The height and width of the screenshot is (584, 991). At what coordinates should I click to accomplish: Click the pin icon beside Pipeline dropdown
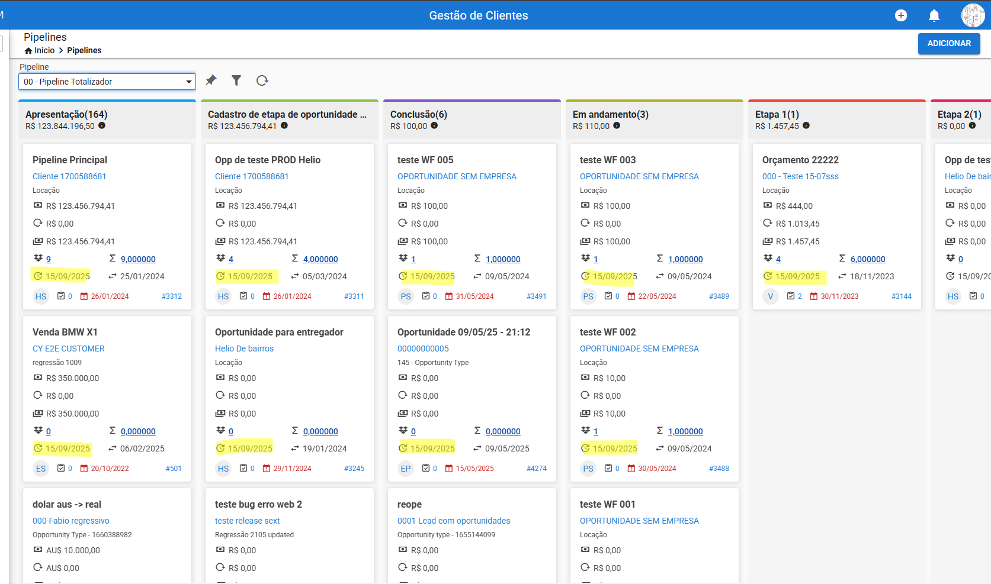[x=211, y=80]
